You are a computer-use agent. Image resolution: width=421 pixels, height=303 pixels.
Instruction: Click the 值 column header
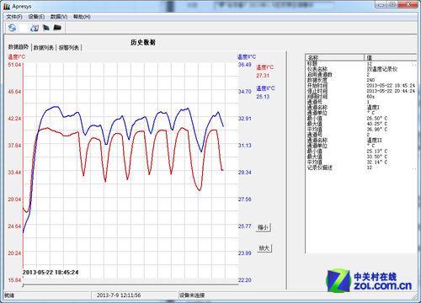pyautogui.click(x=391, y=57)
